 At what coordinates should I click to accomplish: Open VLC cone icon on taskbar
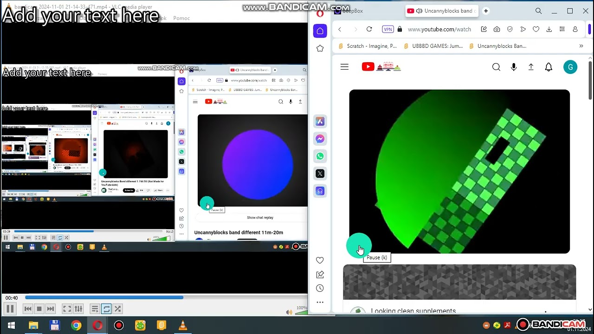[183, 325]
